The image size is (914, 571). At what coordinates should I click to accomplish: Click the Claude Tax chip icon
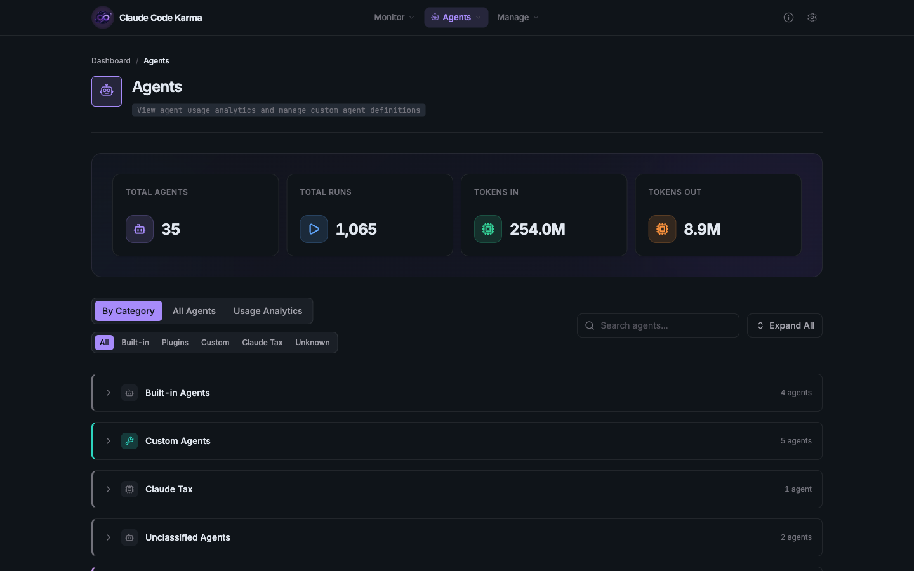129,489
